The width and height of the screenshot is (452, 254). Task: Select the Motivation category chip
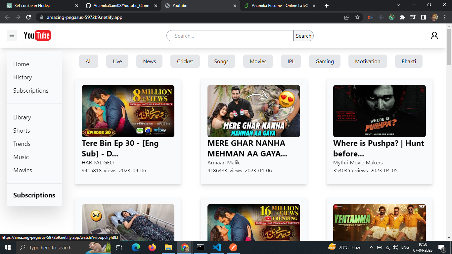pyautogui.click(x=367, y=61)
